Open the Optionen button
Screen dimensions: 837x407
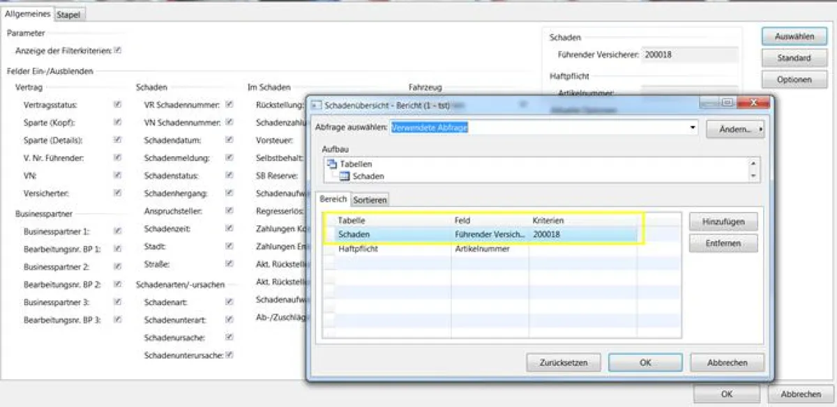tap(794, 79)
